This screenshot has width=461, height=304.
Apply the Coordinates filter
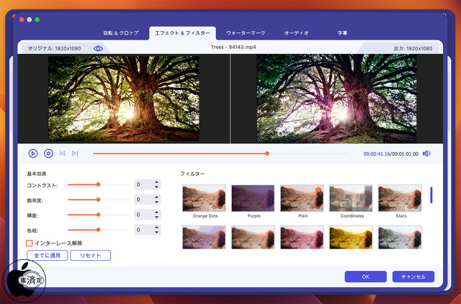[351, 198]
